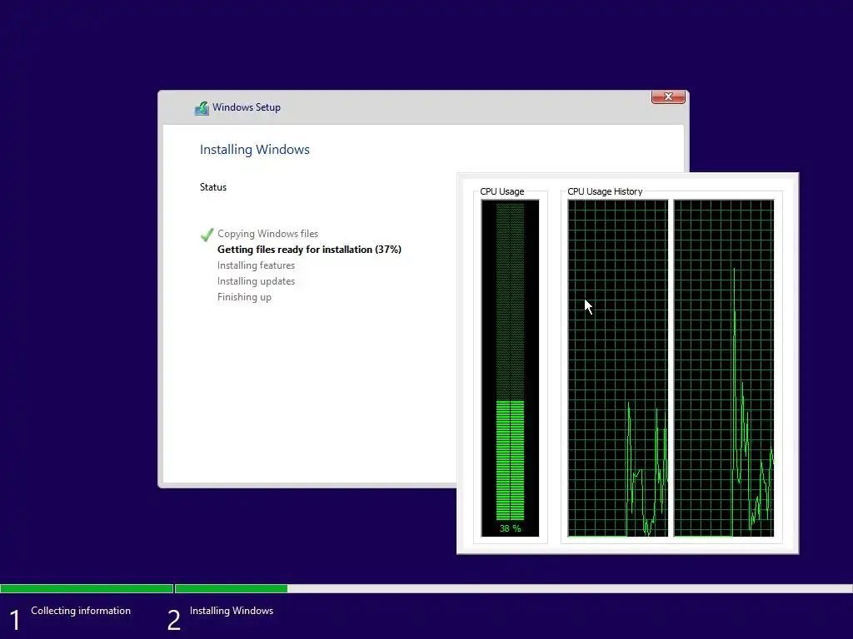Click the Status label
The image size is (853, 639).
click(x=213, y=187)
